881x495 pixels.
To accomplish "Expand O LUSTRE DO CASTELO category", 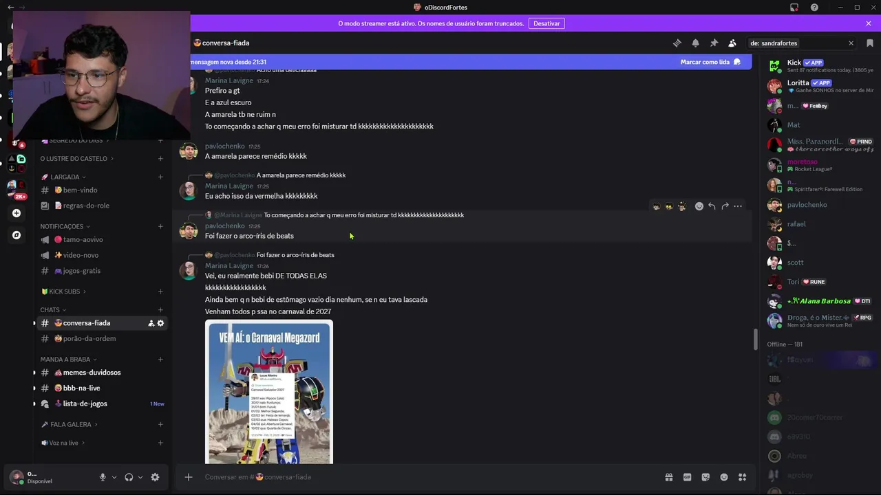I will pos(76,159).
